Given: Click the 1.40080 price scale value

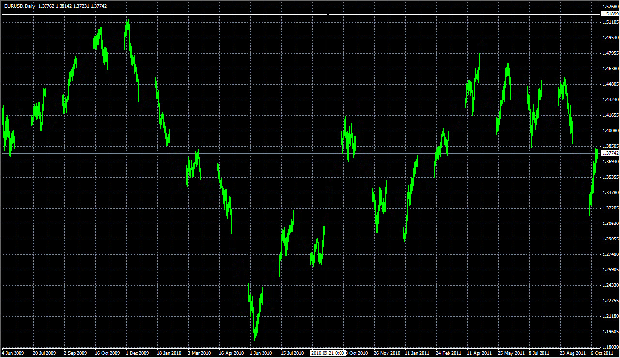Looking at the screenshot, I should coord(611,131).
